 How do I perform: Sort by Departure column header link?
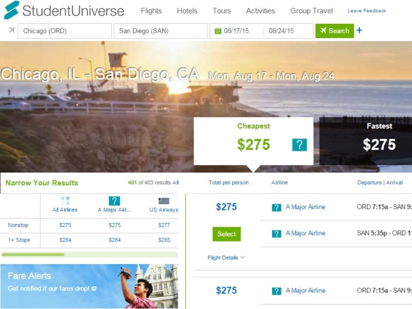369,182
